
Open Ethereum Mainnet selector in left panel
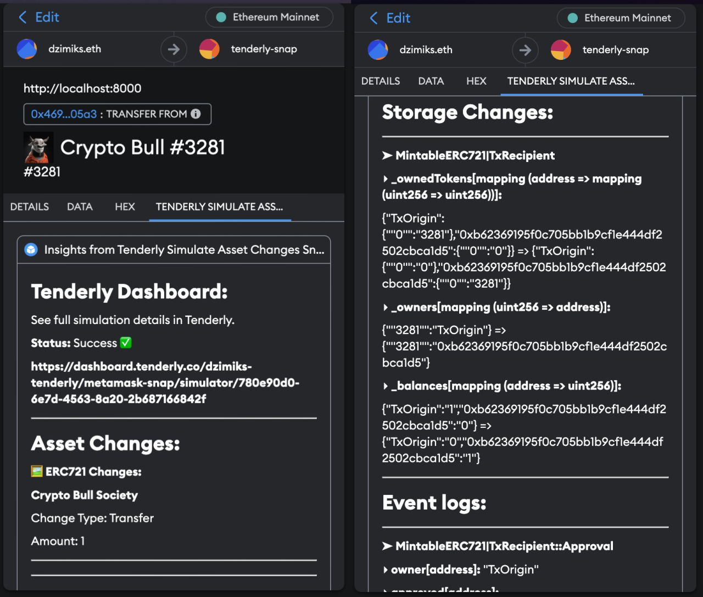click(x=269, y=17)
